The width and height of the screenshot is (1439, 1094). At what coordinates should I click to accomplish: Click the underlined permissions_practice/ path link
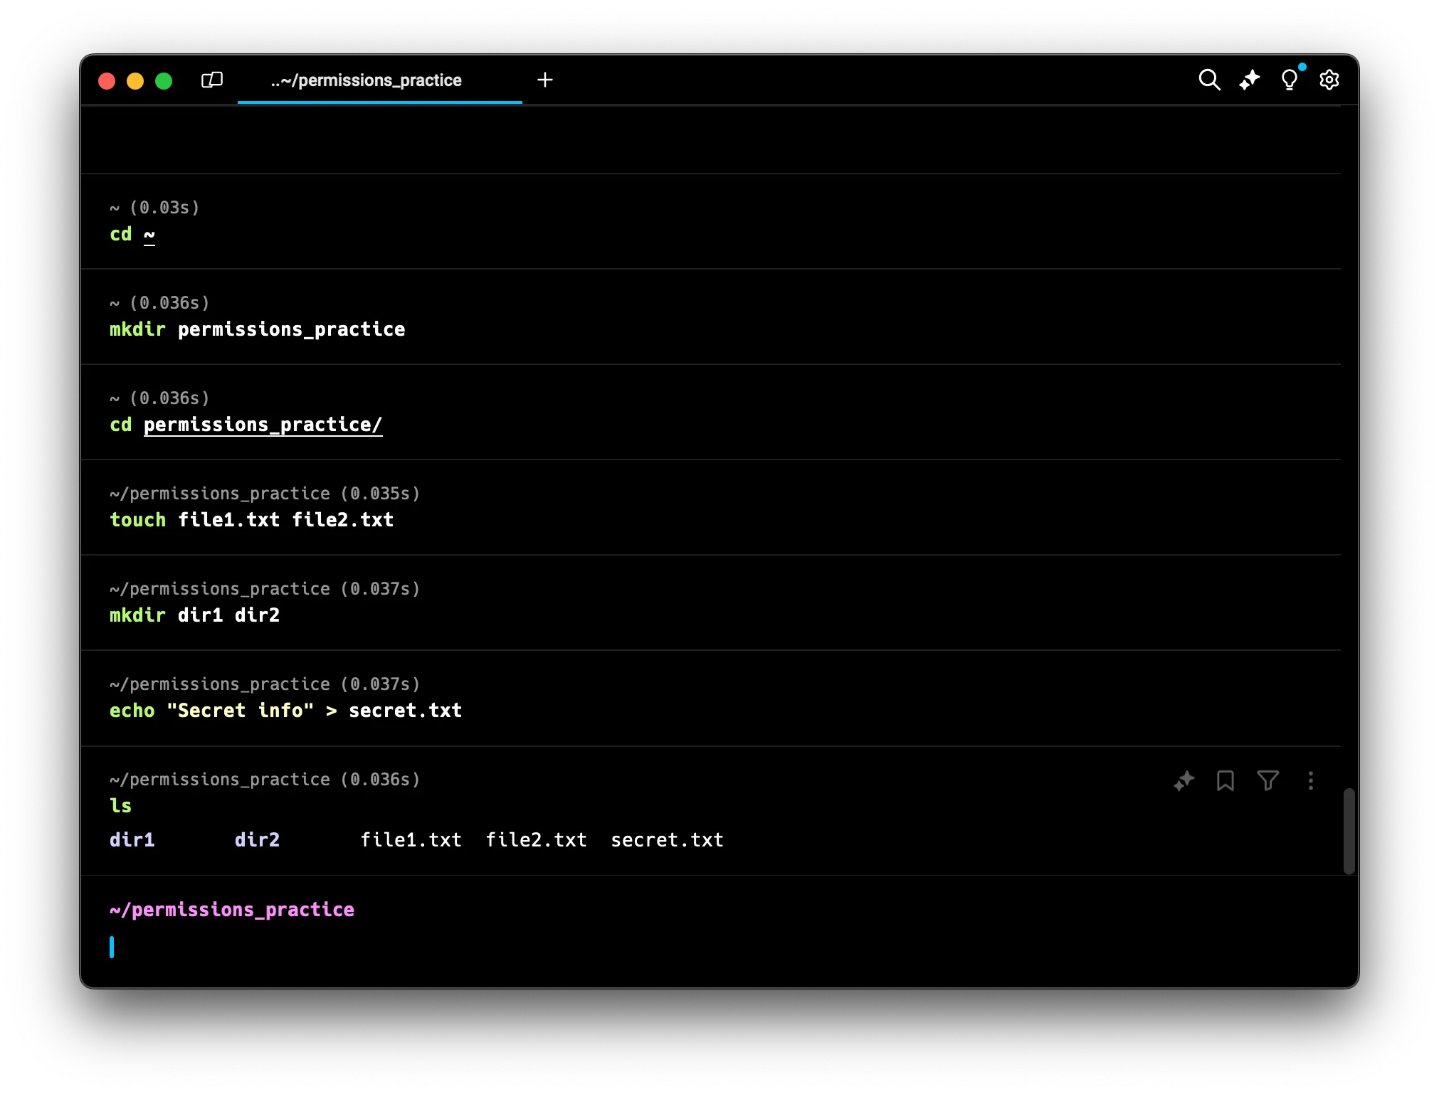(263, 425)
